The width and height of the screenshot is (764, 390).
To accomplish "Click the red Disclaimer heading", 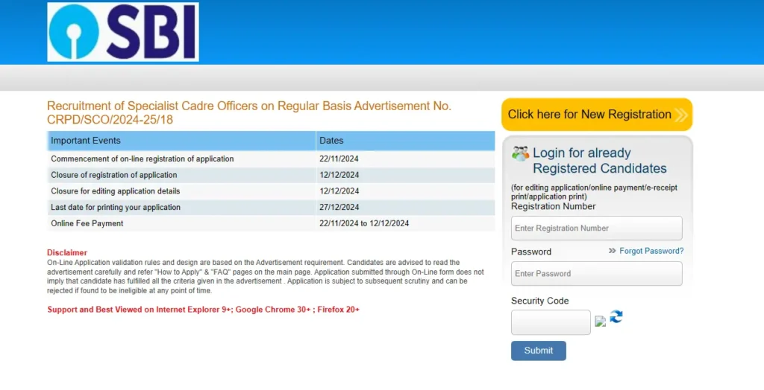I will coord(67,253).
